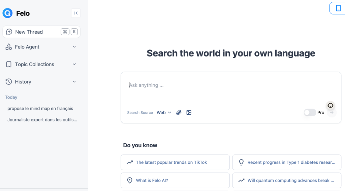345x191 pixels.
Task: Click the K key shortcut badge
Action: [74, 32]
